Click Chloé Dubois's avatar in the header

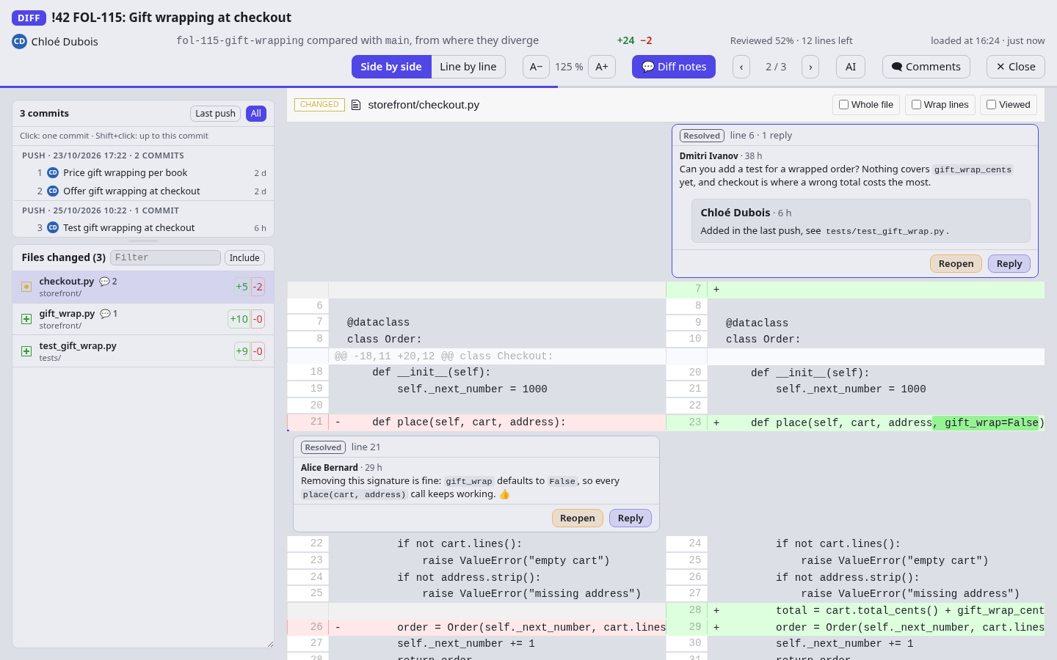point(19,41)
